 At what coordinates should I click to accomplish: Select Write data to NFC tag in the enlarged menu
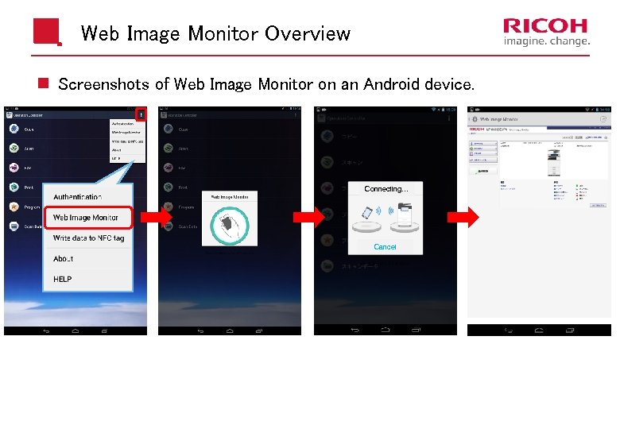point(88,238)
